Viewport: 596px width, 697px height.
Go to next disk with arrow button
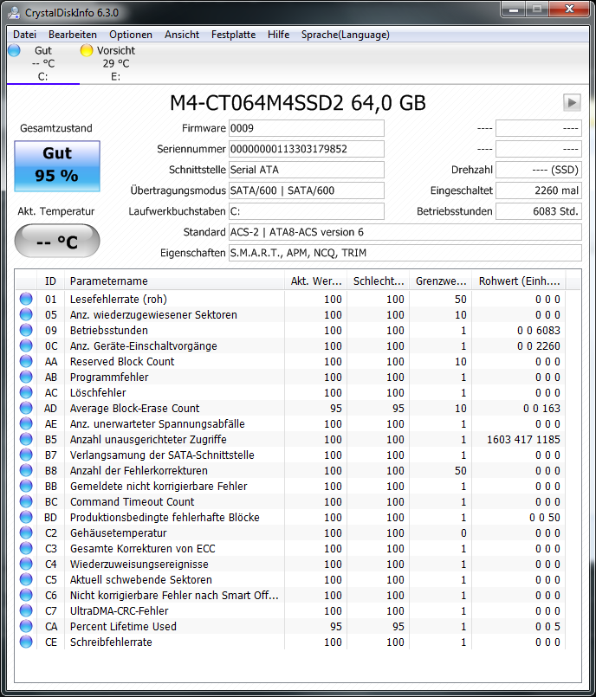572,103
